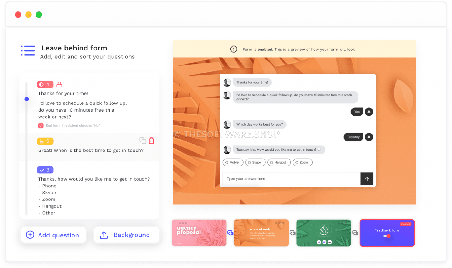Delete question 2 with the trash icon
This screenshot has width=452, height=268.
[x=152, y=141]
